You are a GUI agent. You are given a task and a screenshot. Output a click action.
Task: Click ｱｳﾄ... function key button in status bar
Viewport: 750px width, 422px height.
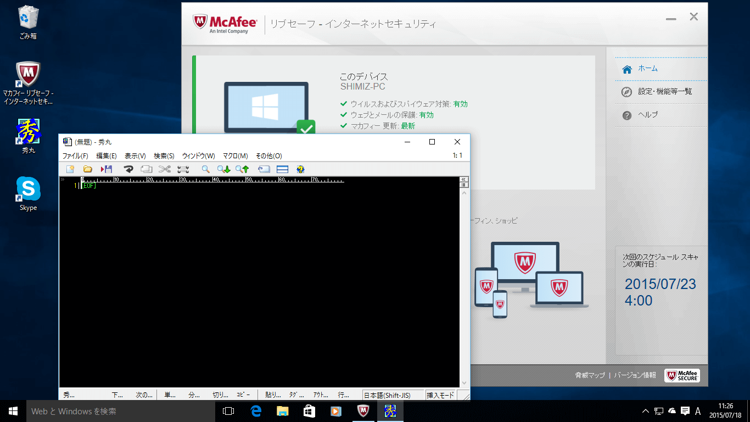[321, 395]
